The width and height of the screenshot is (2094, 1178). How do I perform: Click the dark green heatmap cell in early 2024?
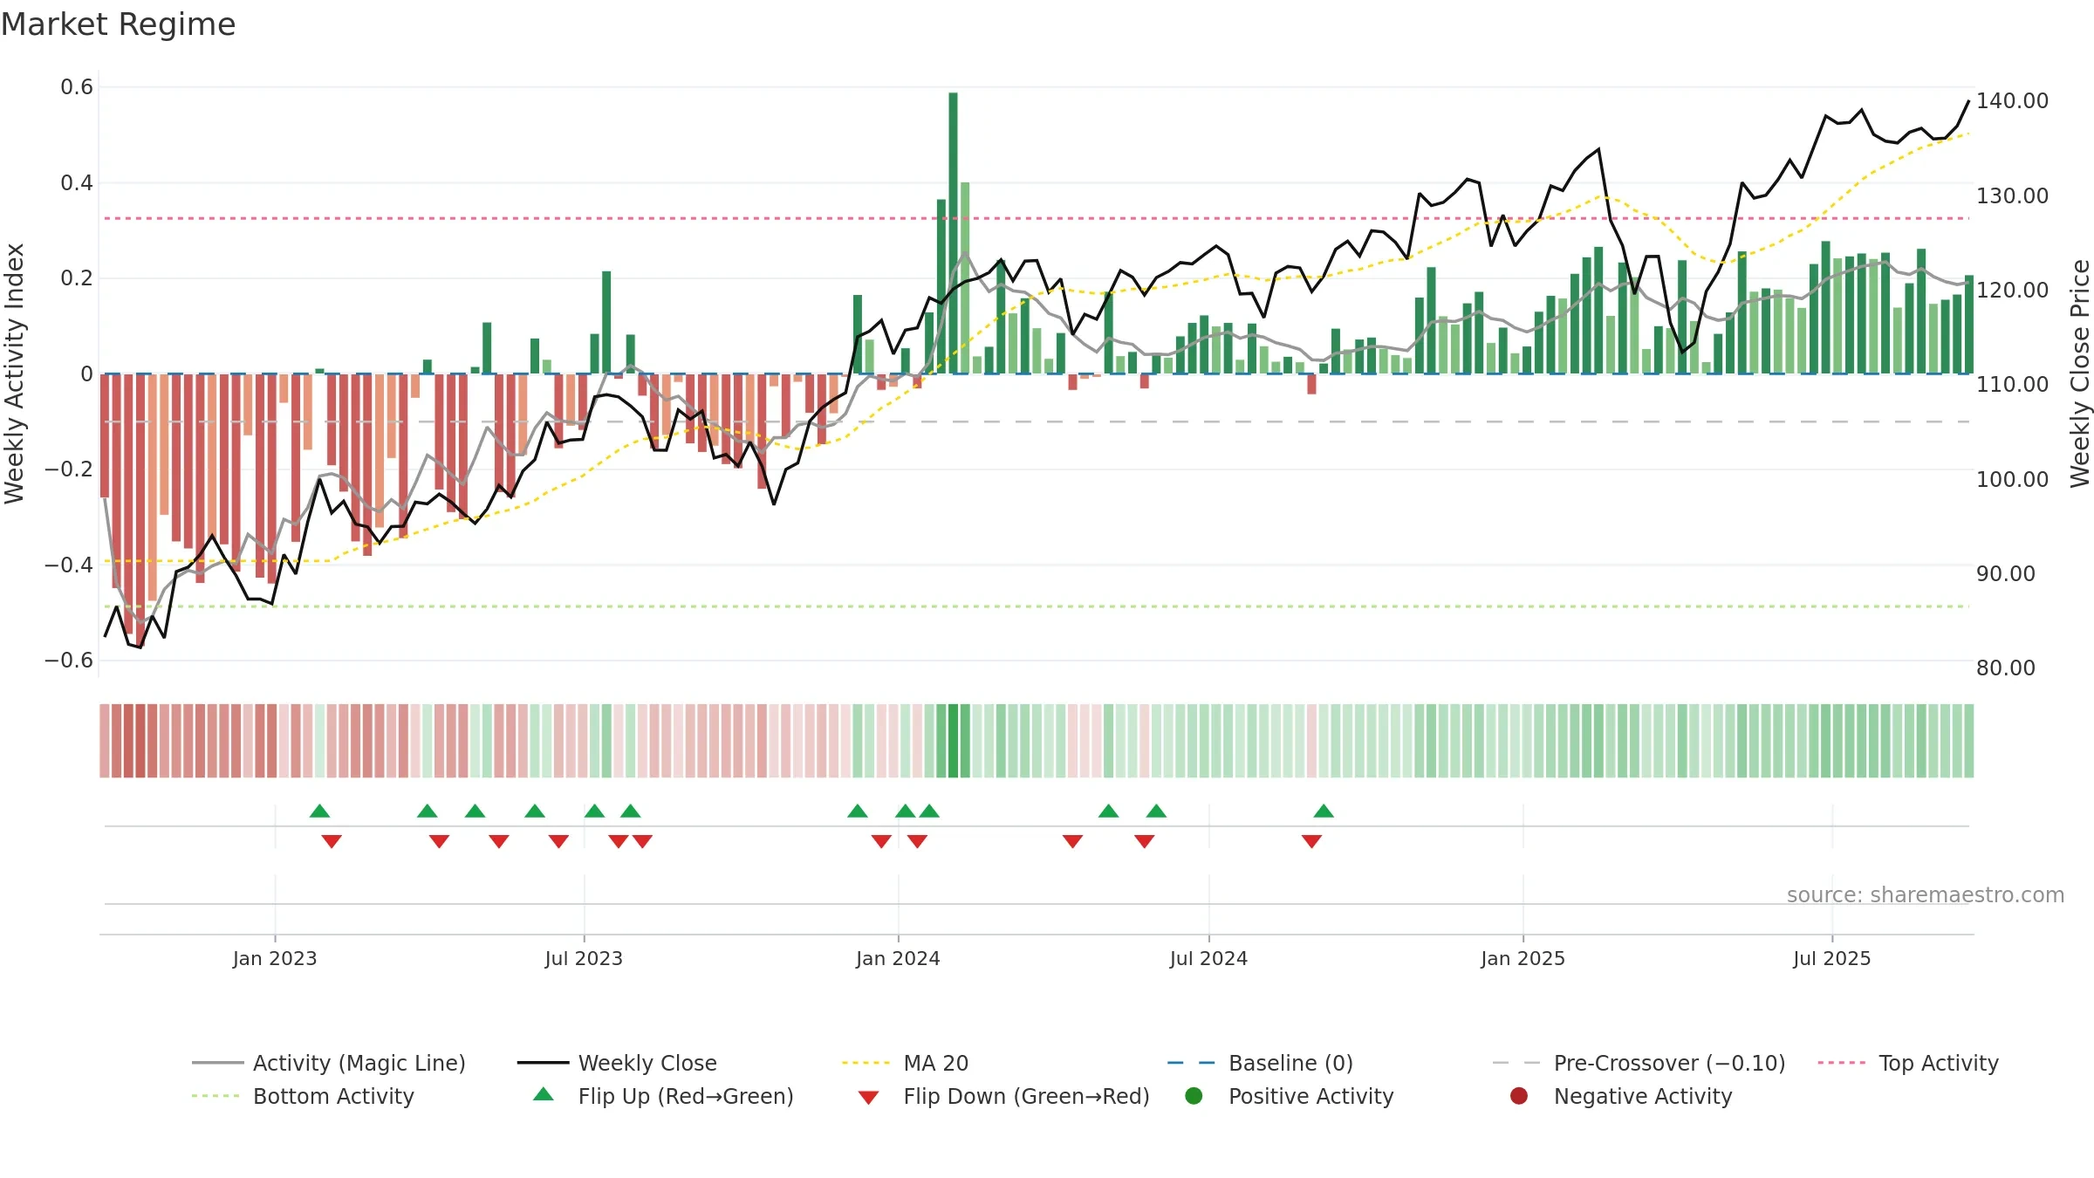click(953, 741)
